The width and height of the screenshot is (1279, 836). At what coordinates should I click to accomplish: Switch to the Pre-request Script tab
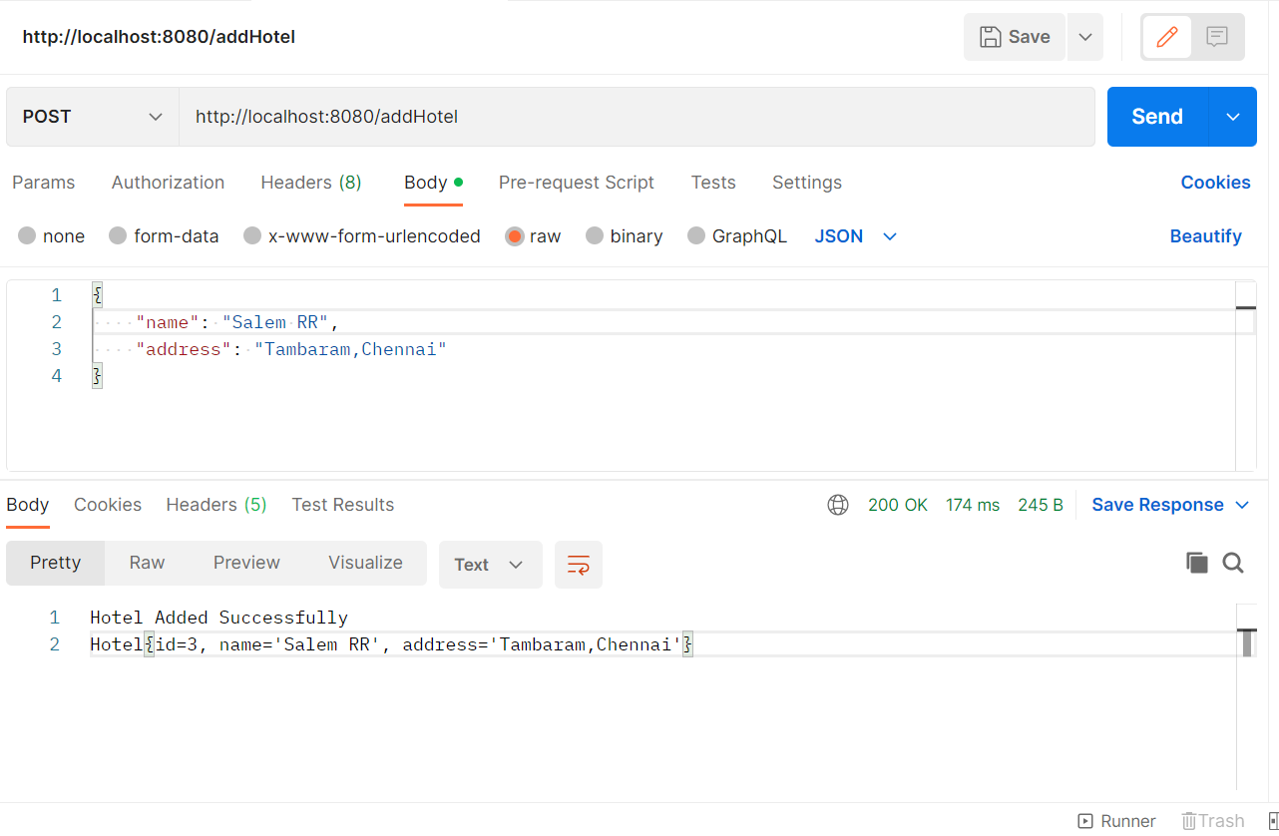(576, 183)
